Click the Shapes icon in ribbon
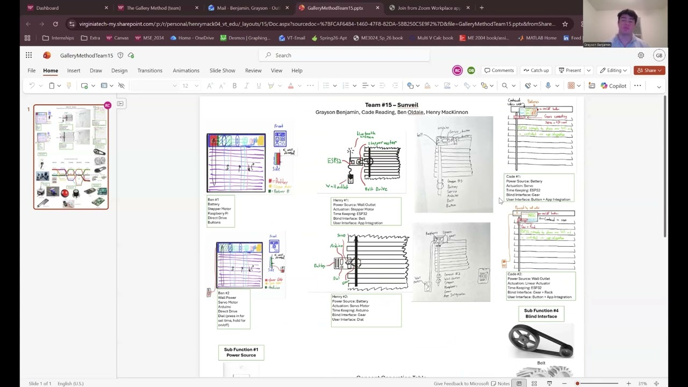The image size is (688, 387). 410,86
